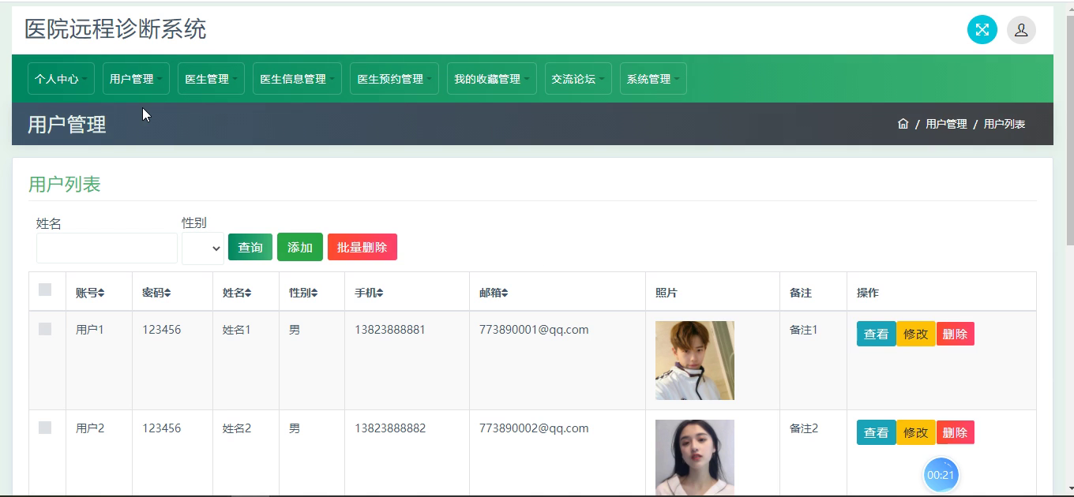Expand the 系统管理 menu
1074x497 pixels.
click(x=653, y=79)
